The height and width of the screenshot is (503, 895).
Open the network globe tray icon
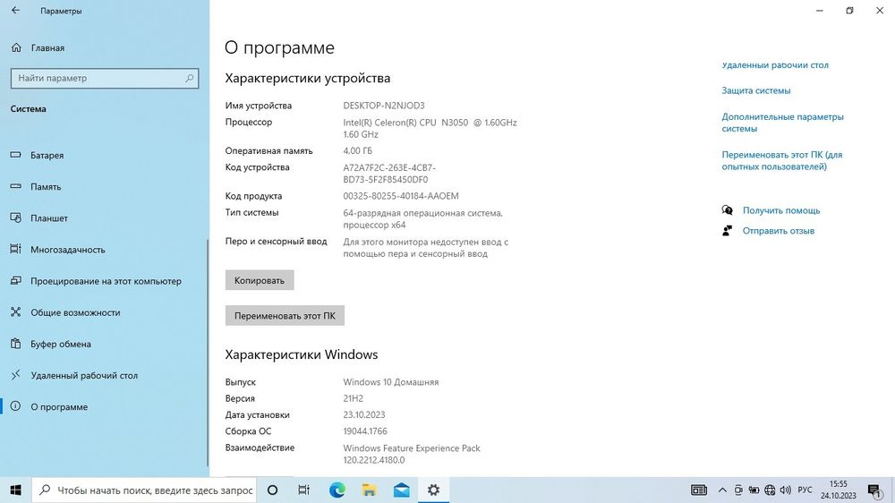click(770, 490)
